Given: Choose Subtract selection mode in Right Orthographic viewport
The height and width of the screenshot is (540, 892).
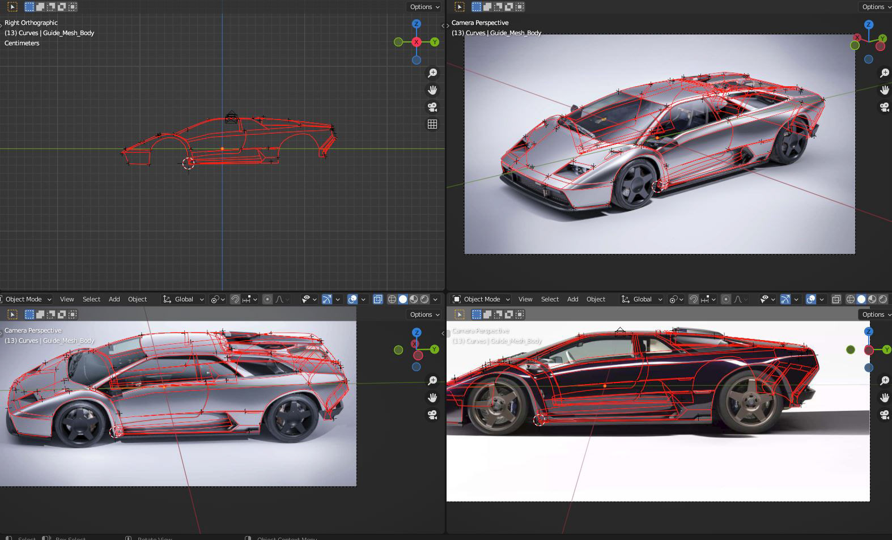Looking at the screenshot, I should pyautogui.click(x=51, y=7).
